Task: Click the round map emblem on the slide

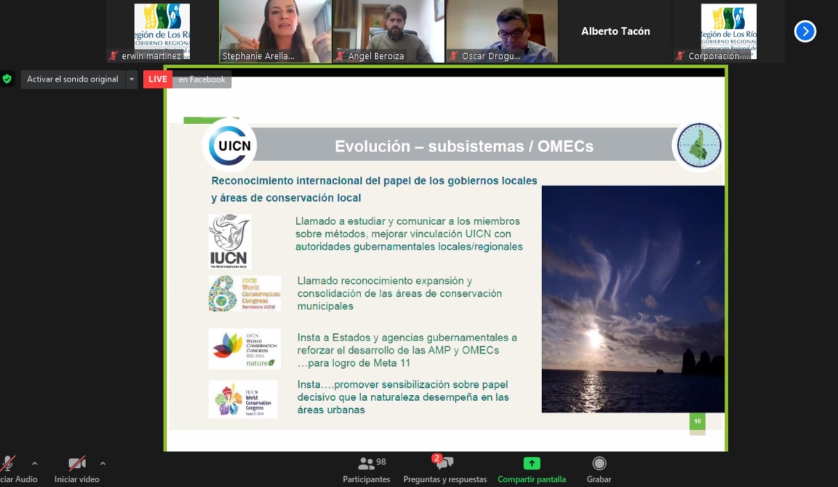Action: [699, 145]
